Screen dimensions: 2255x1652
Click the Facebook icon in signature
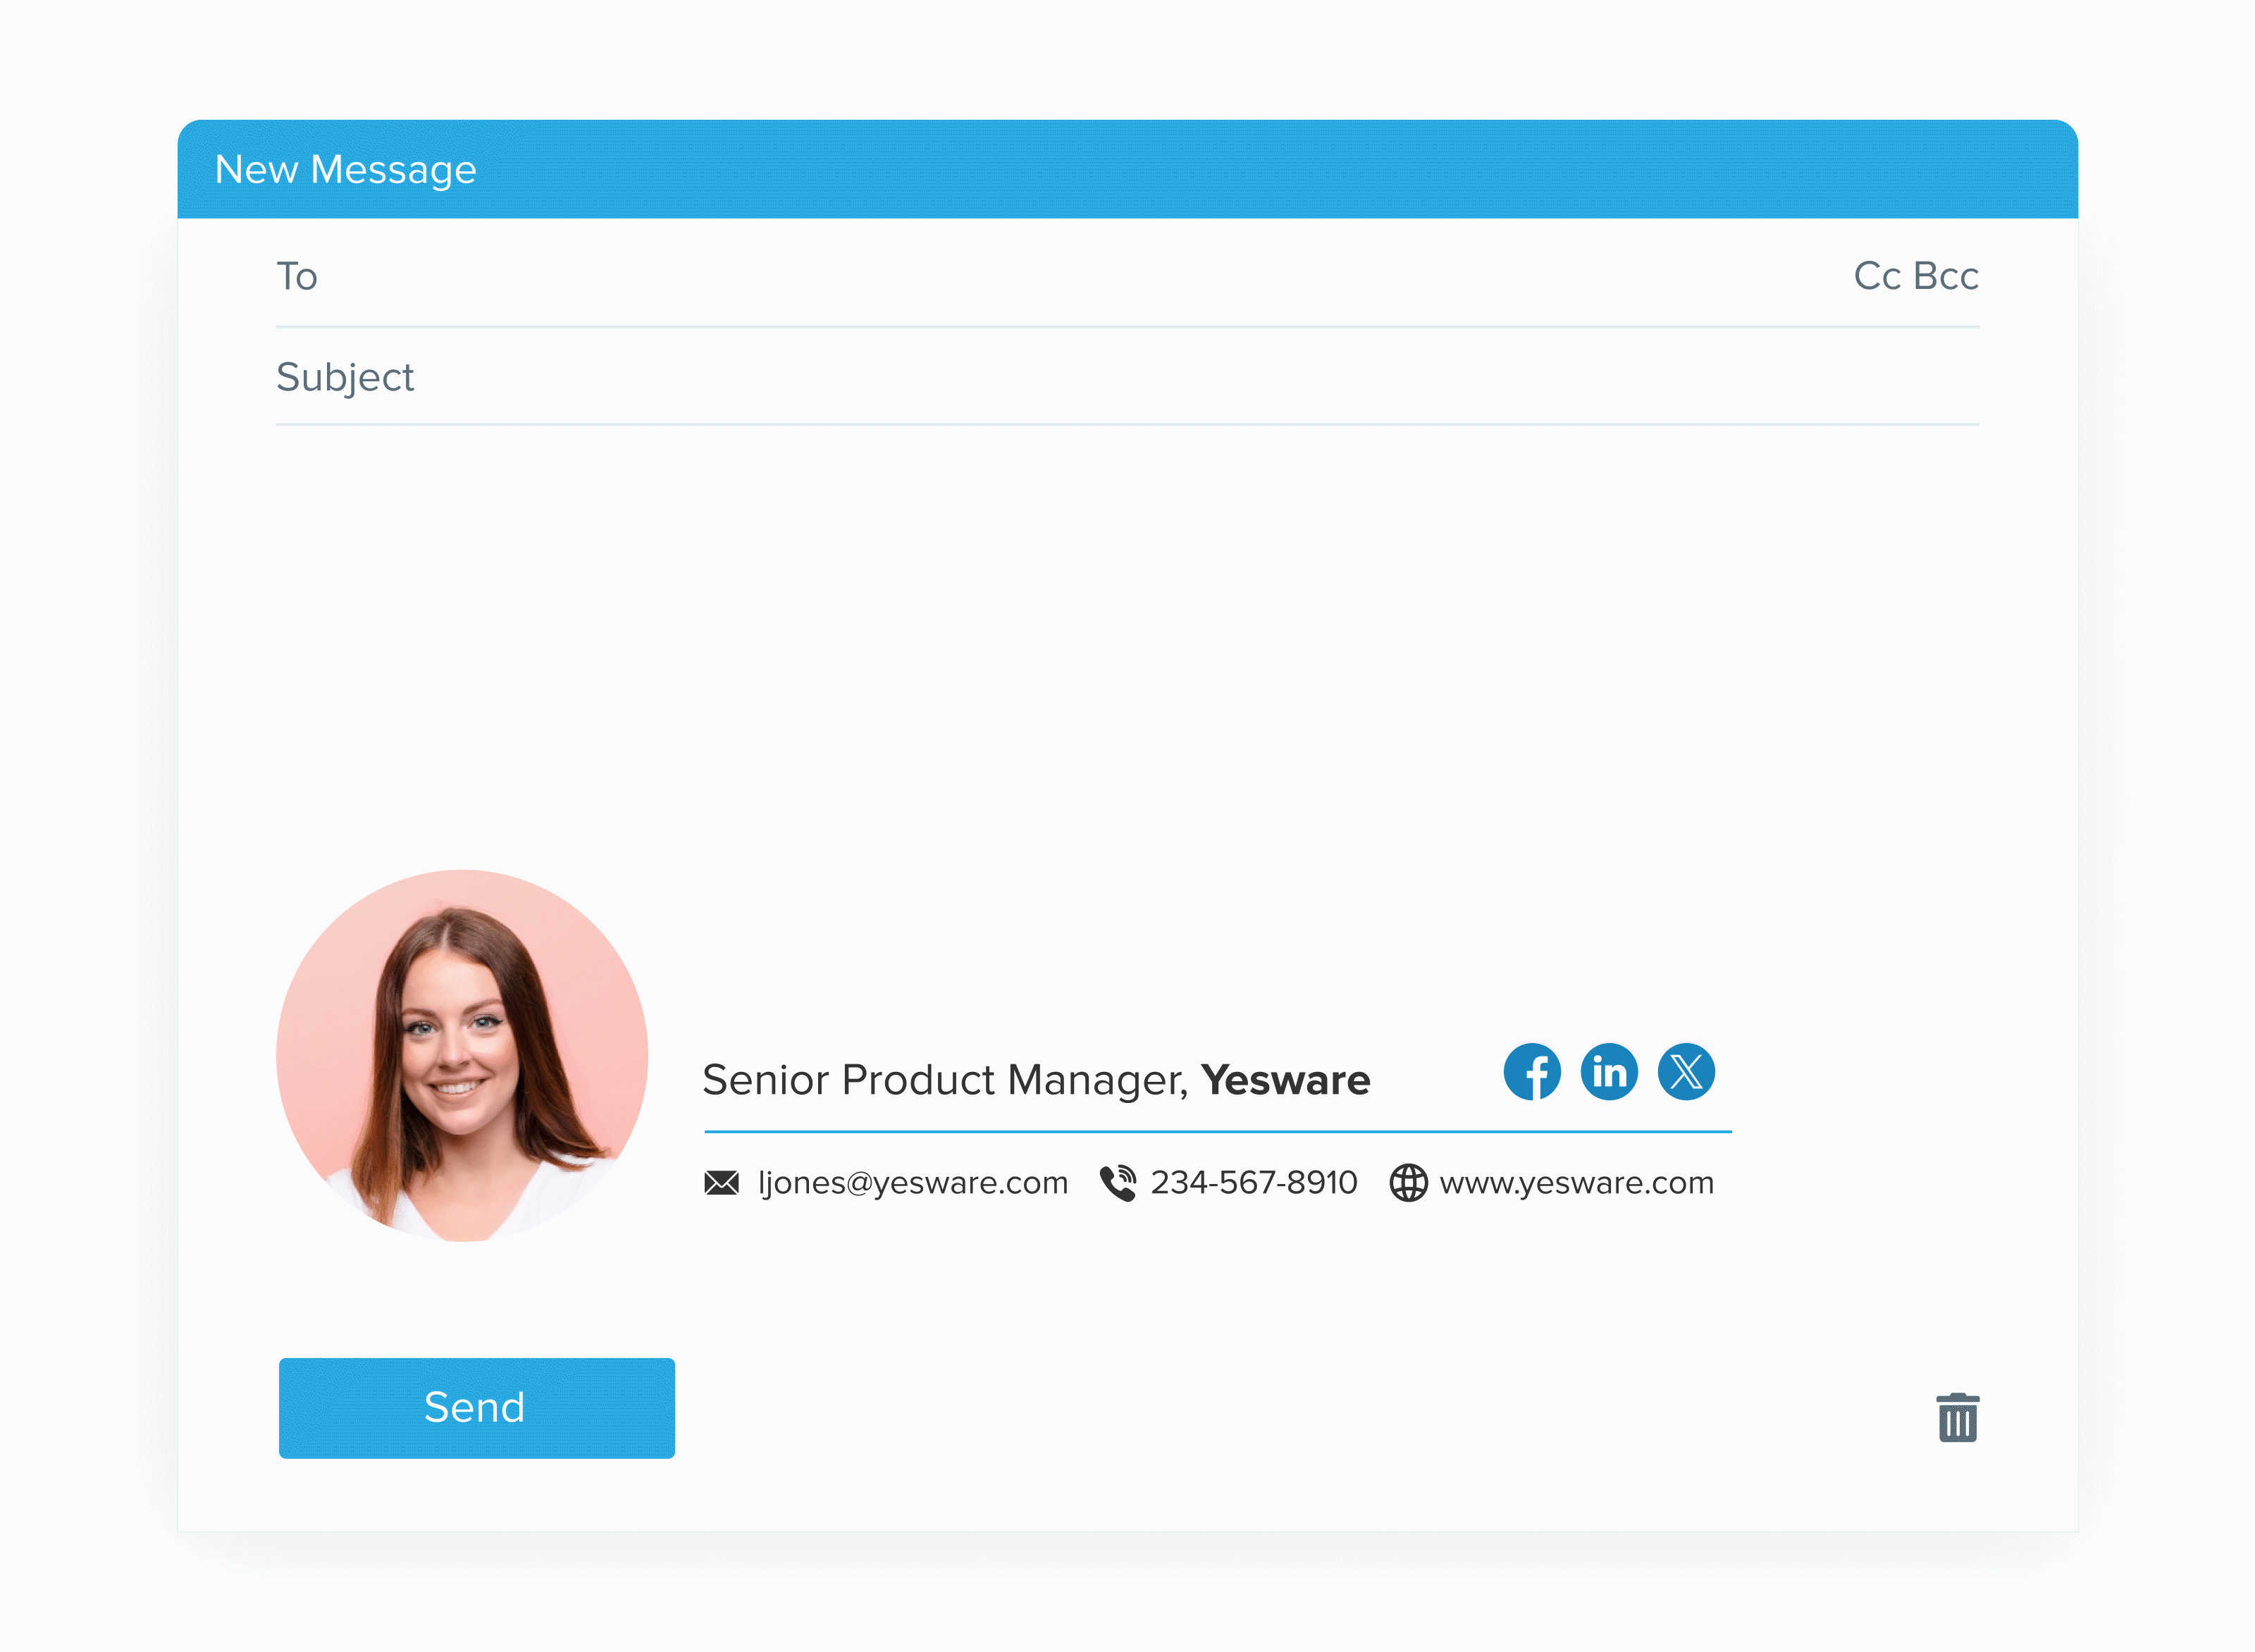point(1530,1074)
